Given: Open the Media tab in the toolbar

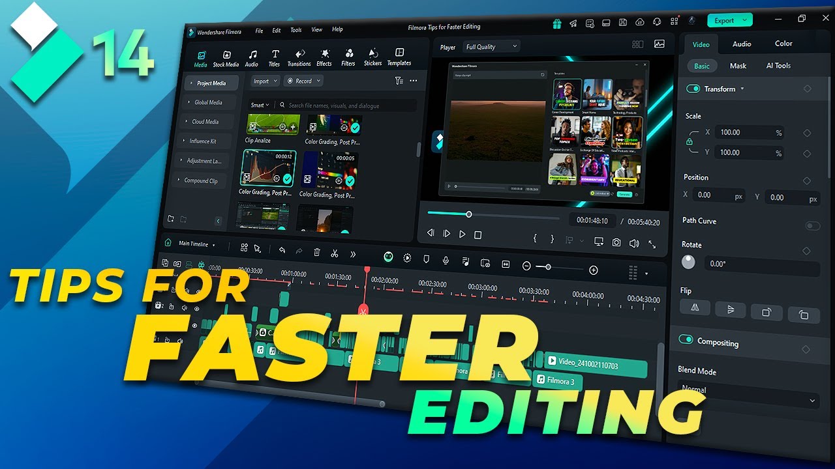Looking at the screenshot, I should point(200,59).
